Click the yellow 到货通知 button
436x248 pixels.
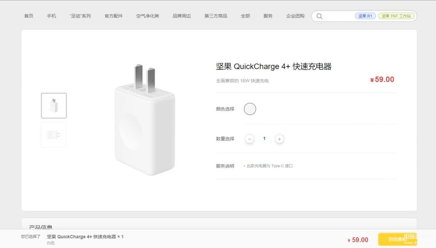tap(397, 239)
